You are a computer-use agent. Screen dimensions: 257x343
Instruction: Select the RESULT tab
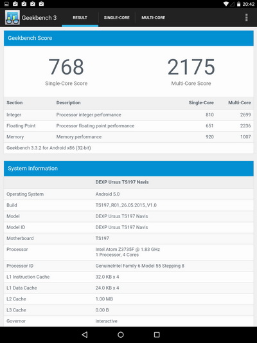(80, 18)
